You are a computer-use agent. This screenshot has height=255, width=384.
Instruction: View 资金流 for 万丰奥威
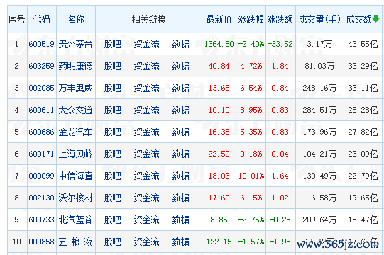point(146,88)
